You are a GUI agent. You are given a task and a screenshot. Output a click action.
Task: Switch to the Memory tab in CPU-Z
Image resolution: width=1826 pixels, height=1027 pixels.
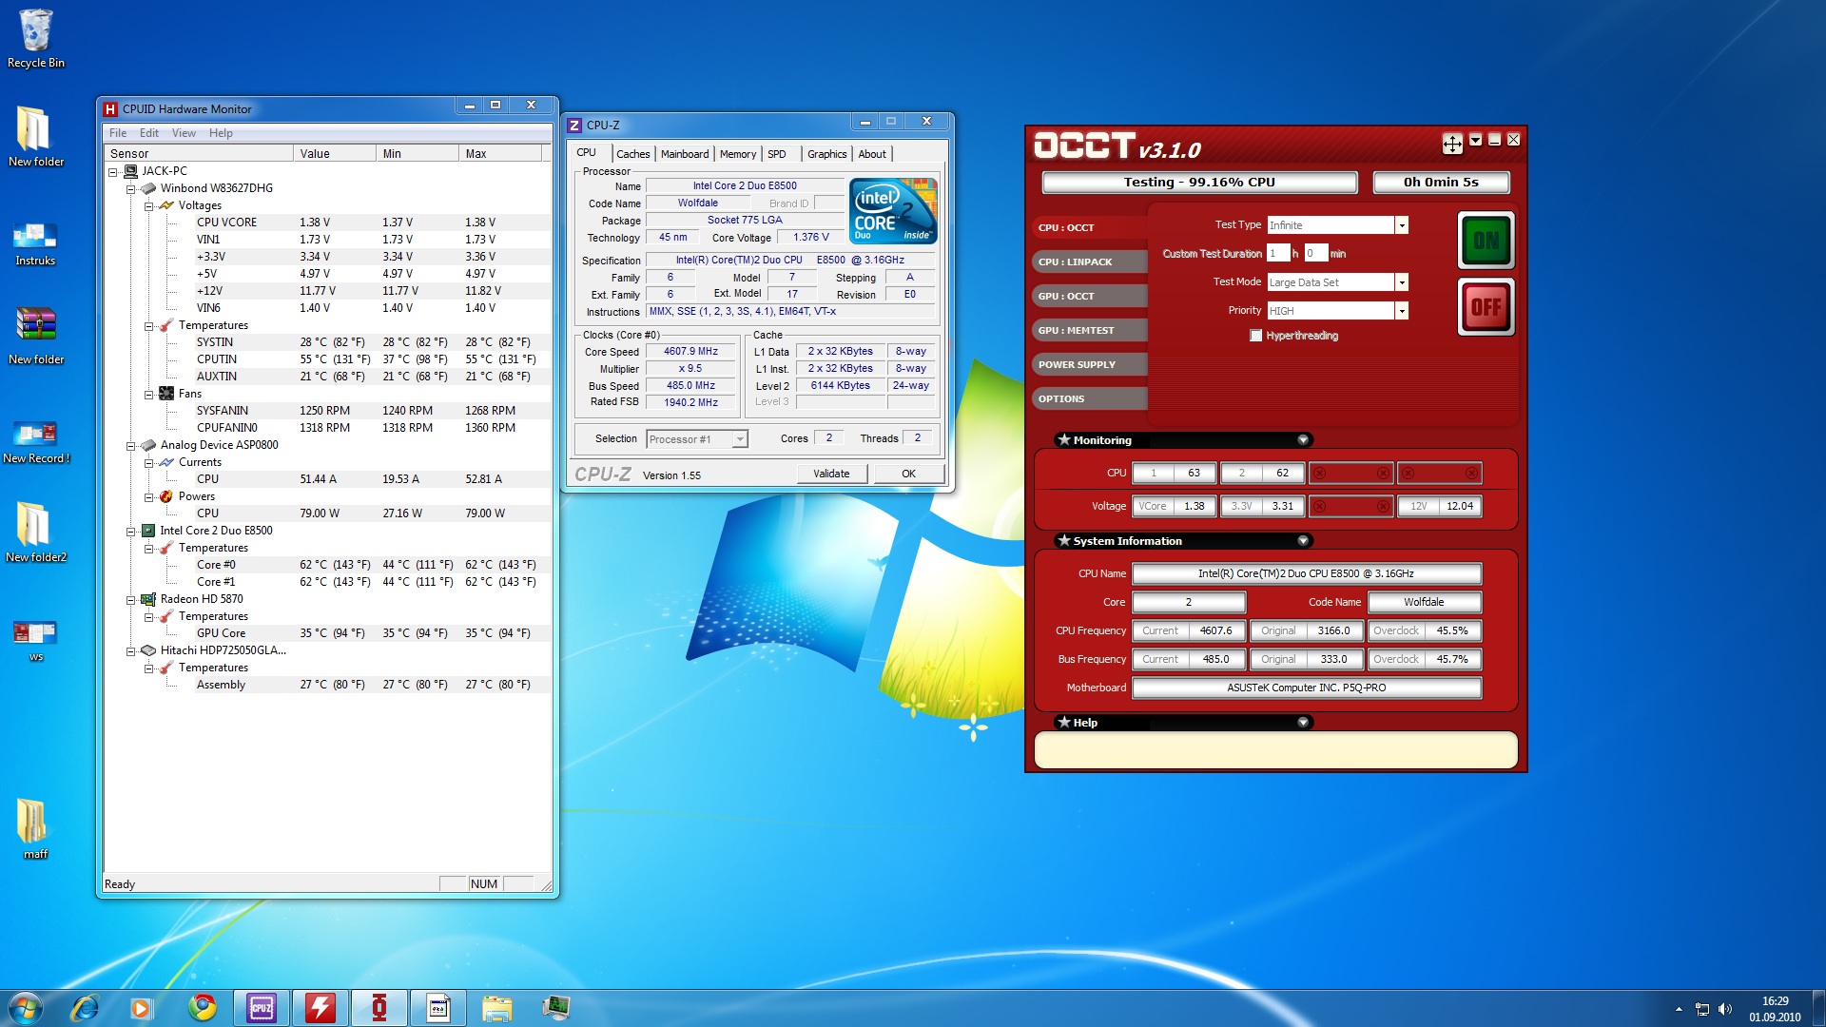pyautogui.click(x=738, y=154)
